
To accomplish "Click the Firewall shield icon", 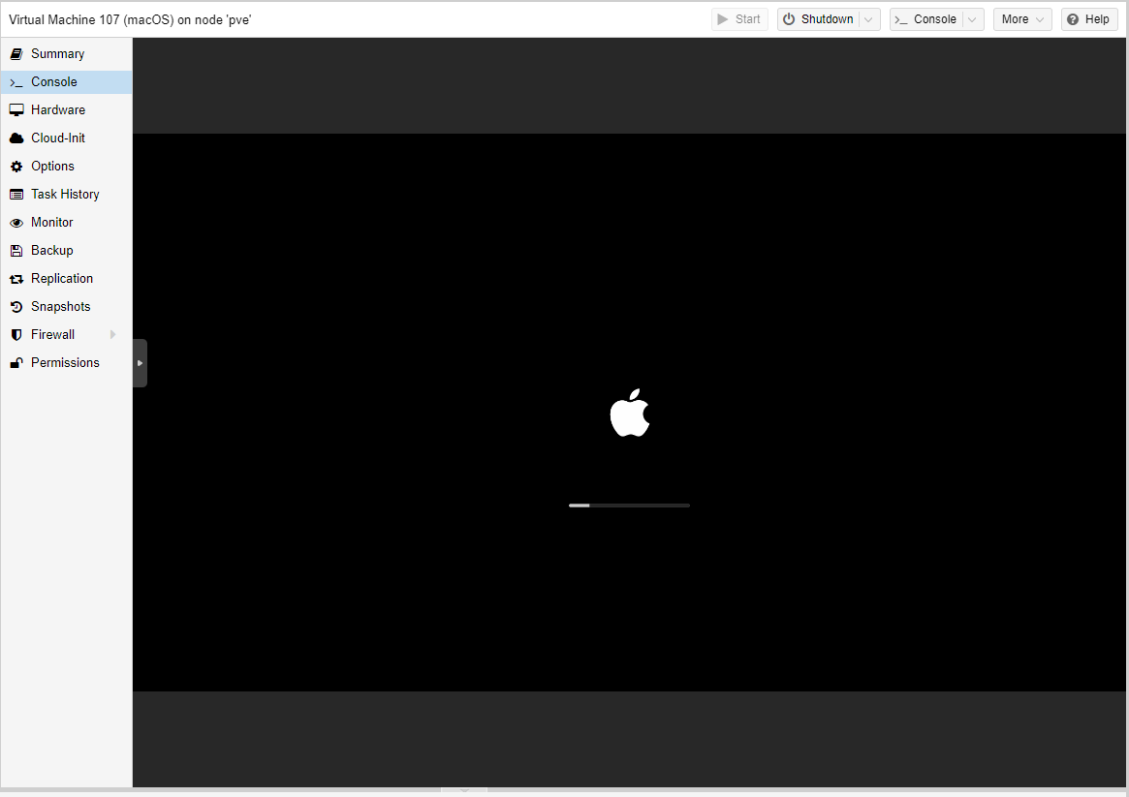I will click(x=16, y=335).
